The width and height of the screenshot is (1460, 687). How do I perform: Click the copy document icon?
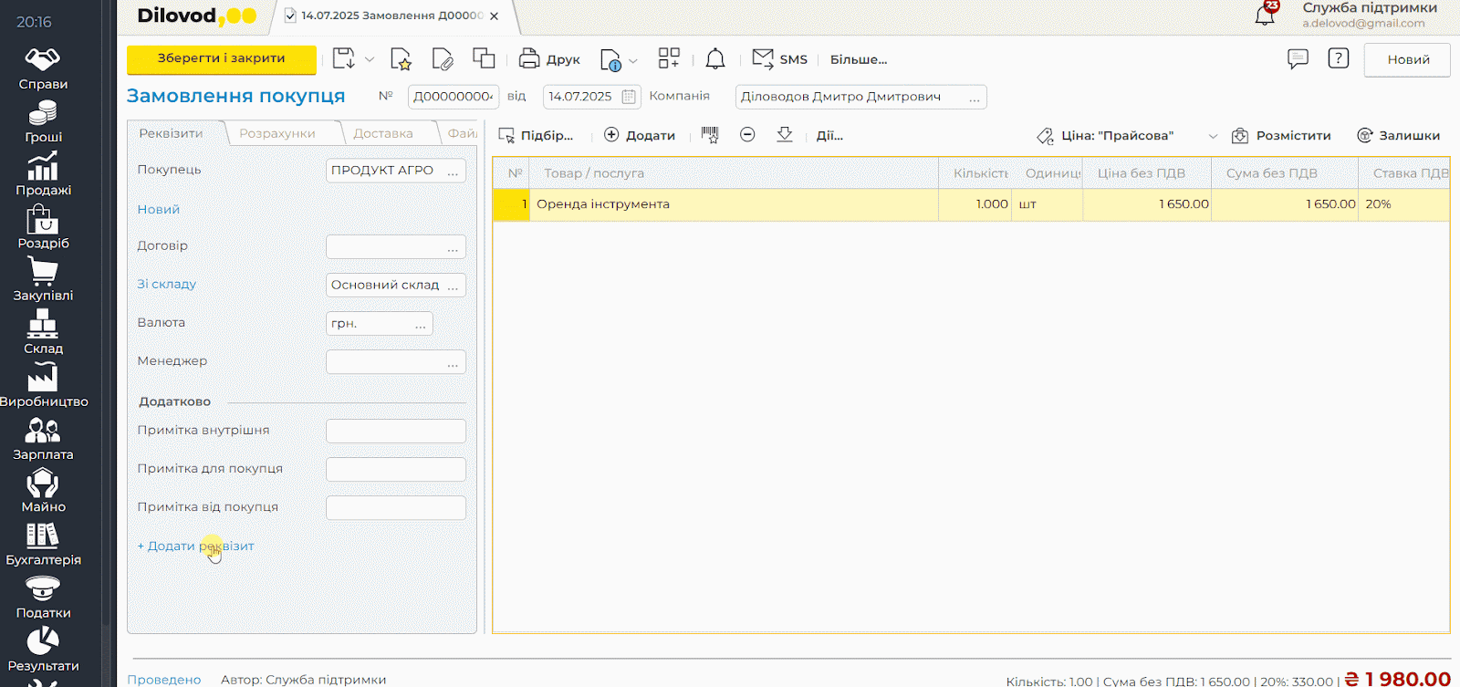(x=484, y=59)
